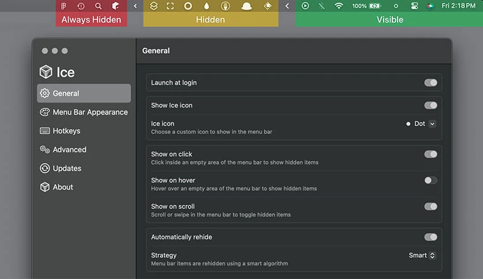Toggle Show on scroll switch
This screenshot has width=483, height=279.
(430, 206)
